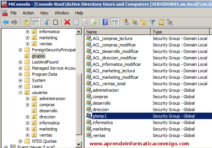Open Properties toolbar icon
212x148 pixels.
[76, 22]
